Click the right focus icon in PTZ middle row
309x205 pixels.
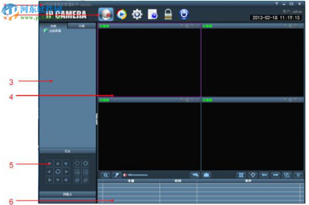[86, 172]
